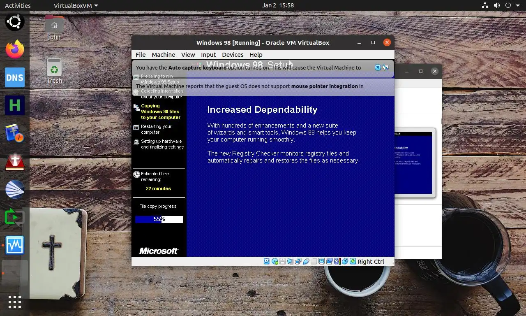Open the folder icon marked F in the dock
526x316 pixels.
(15, 133)
